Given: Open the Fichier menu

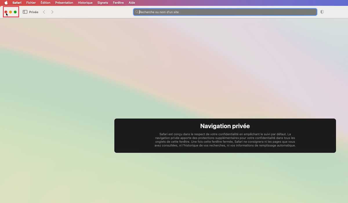Looking at the screenshot, I should pos(31,3).
